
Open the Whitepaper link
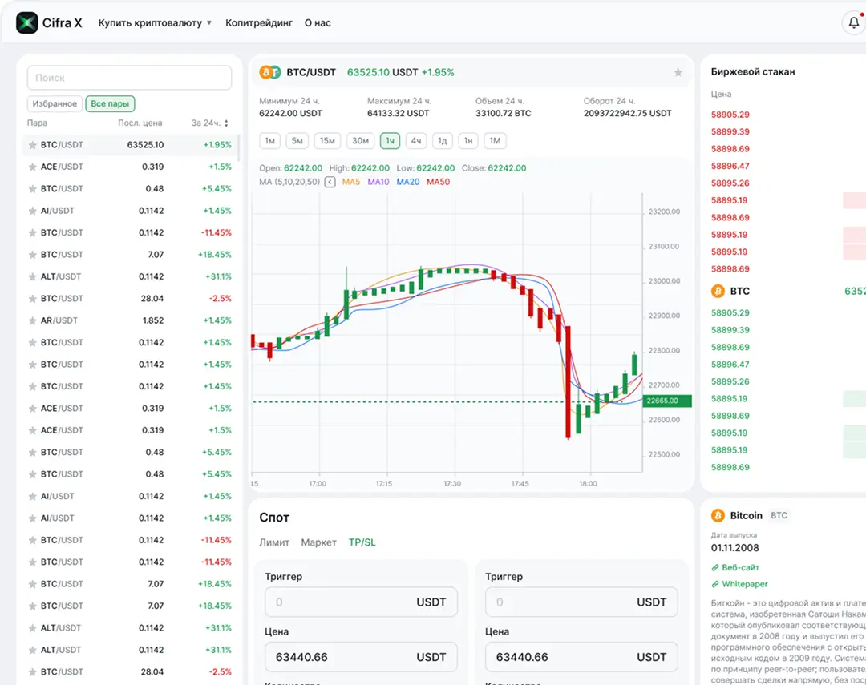tap(744, 584)
